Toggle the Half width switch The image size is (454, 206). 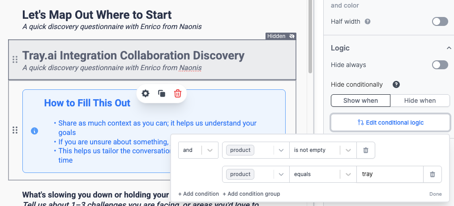tap(440, 21)
